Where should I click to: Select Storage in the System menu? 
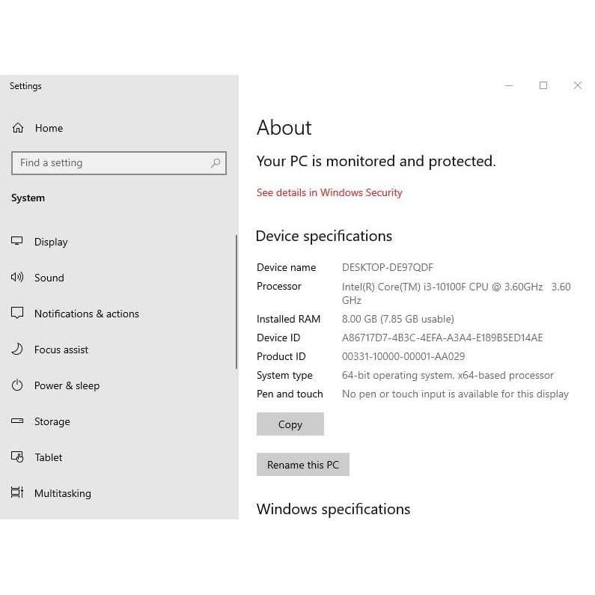(x=52, y=421)
